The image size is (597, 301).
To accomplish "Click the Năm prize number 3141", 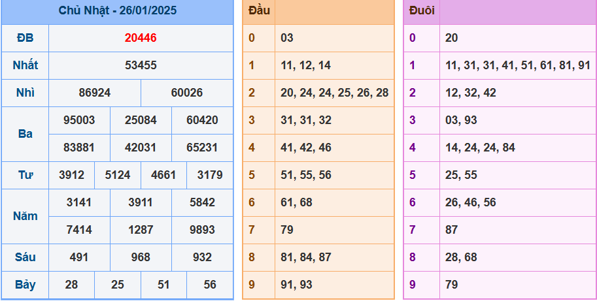I will point(79,202).
